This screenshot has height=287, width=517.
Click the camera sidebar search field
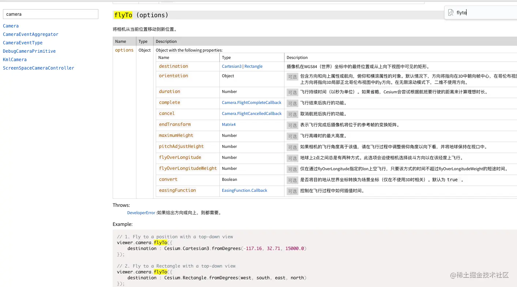pyautogui.click(x=50, y=14)
